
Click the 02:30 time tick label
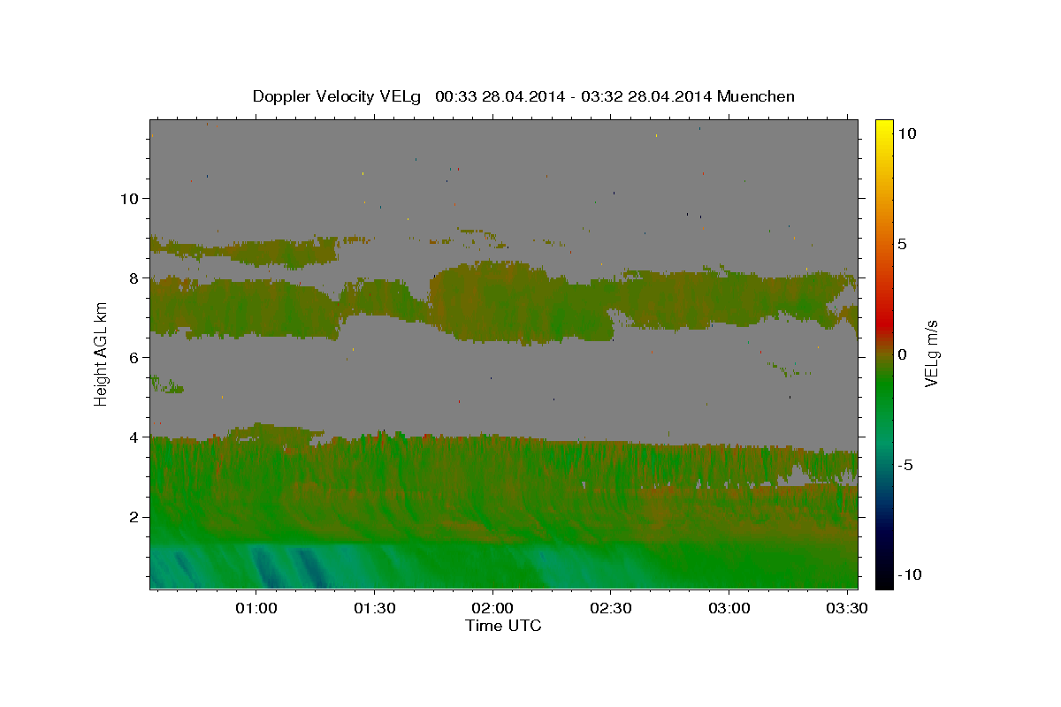610,609
